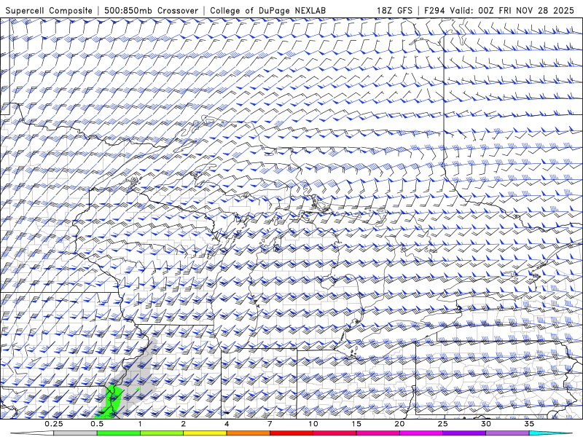This screenshot has width=583, height=437.
Task: Click the "F294 Valid: 00Z FRI NOV 28 2025" text
Action: point(499,11)
